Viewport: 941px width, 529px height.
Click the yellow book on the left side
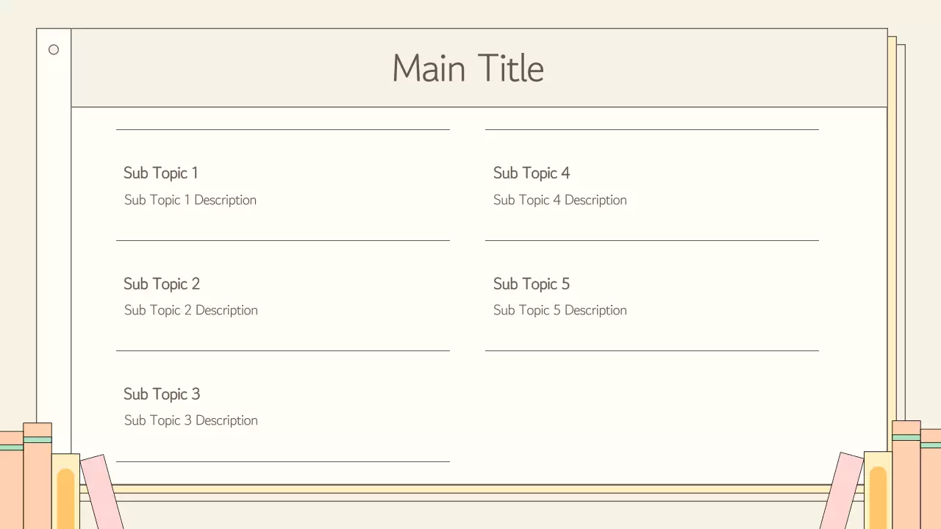[65, 491]
